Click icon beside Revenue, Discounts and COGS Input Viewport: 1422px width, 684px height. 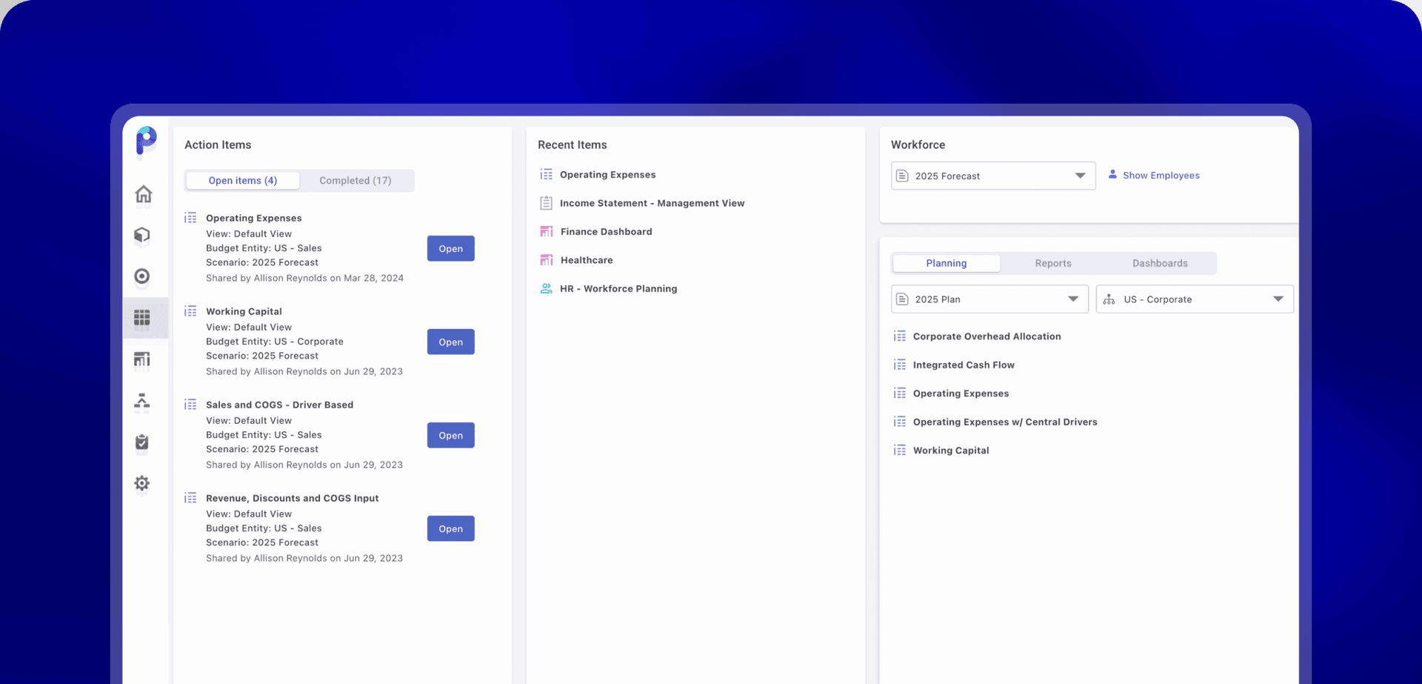tap(190, 498)
